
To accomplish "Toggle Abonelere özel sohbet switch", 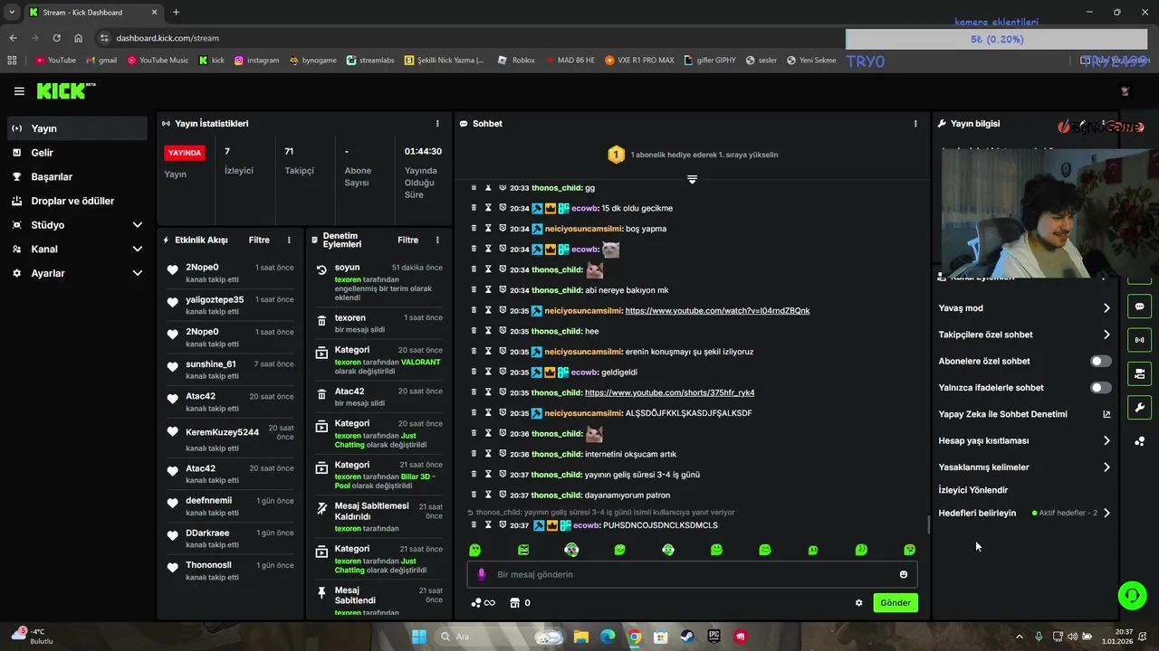I will tap(1100, 361).
